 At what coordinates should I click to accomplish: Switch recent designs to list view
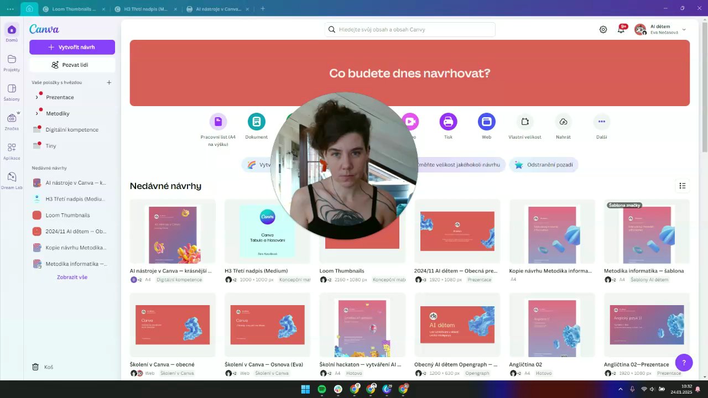click(683, 186)
